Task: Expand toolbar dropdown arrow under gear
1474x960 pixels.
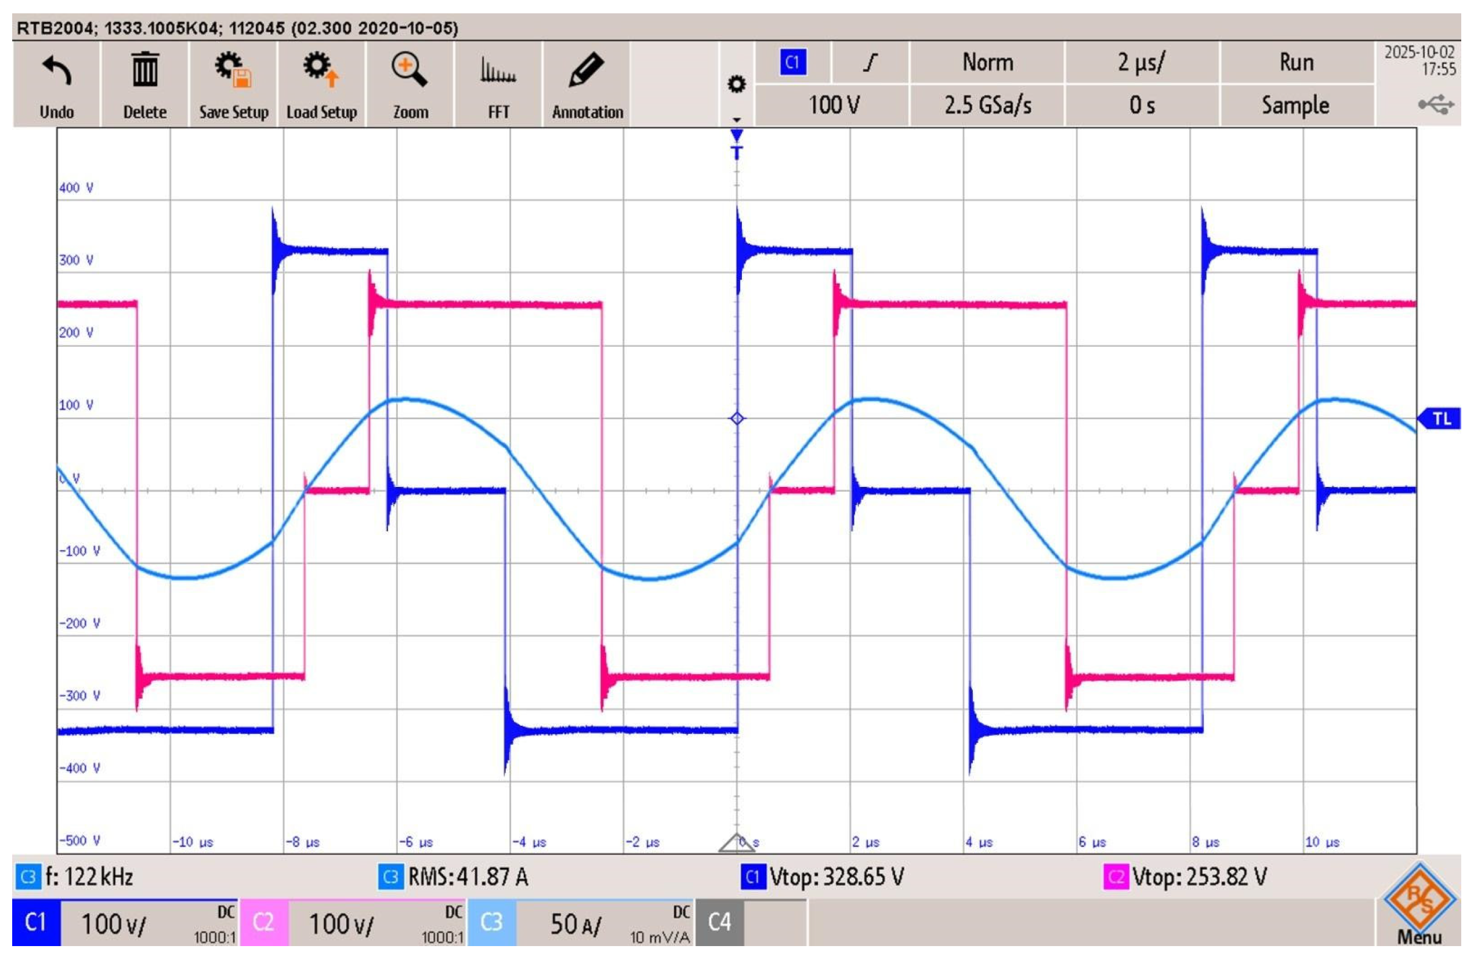Action: pos(736,119)
